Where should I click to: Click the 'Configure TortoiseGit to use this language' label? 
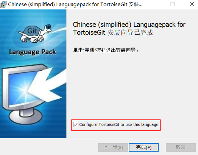tap(119, 125)
